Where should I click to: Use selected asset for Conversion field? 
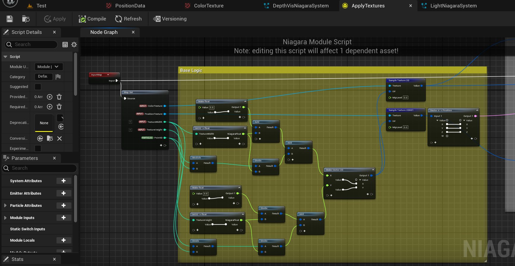click(40, 138)
